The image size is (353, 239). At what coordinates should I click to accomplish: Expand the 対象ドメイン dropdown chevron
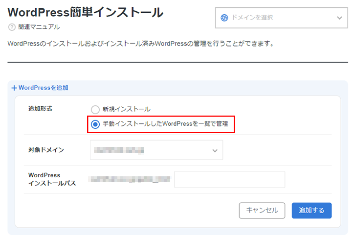coord(215,150)
